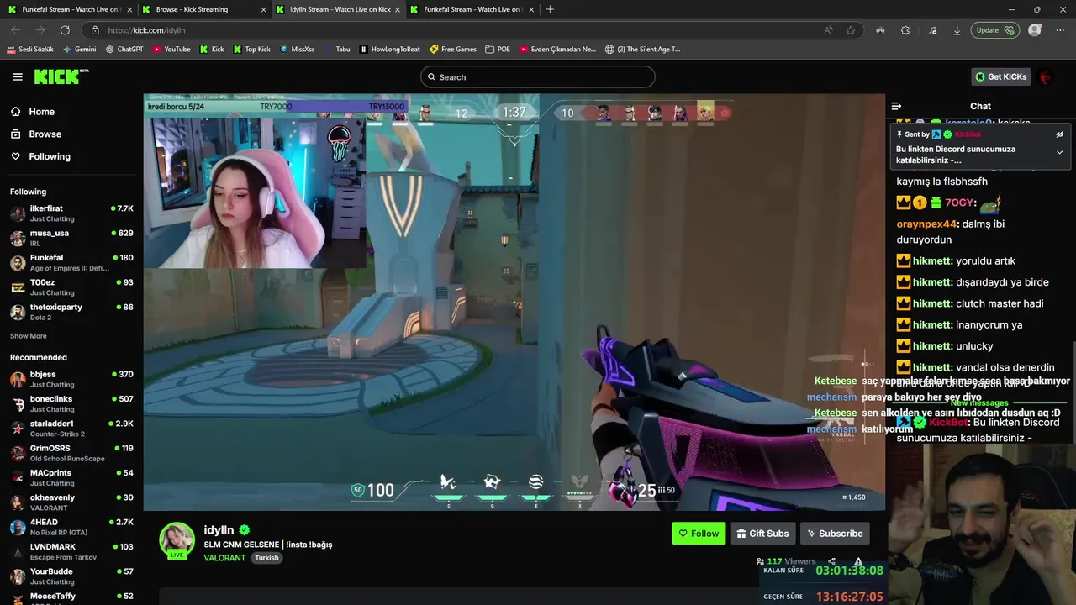Click the idylln streamer avatar

pos(177,540)
